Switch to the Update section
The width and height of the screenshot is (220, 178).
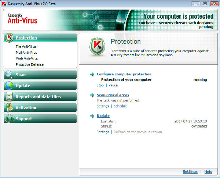(x=40, y=86)
